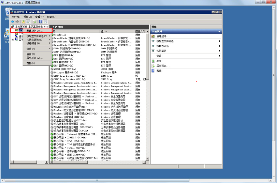Image resolution: width=277 pixels, height=183 pixels.
Task: Click gray status icon of Netlogon 服务 (NP-In)
Action: [52, 72]
